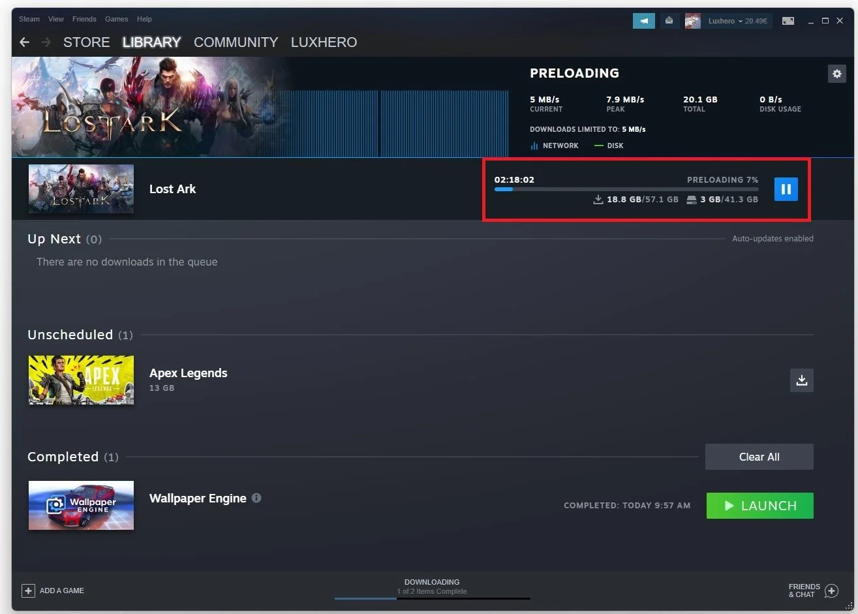This screenshot has height=614, width=858.
Task: Click the add game plus icon
Action: (x=28, y=591)
